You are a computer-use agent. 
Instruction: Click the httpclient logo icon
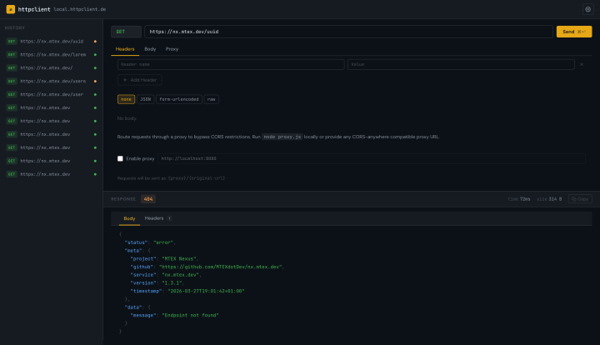[x=11, y=9]
